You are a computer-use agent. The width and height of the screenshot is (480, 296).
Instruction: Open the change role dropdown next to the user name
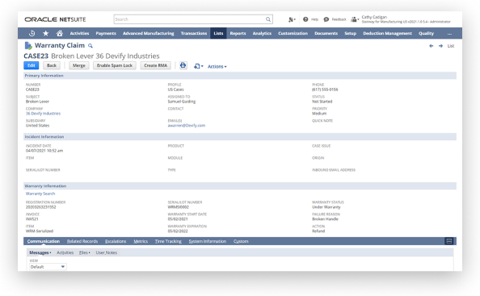pos(355,19)
